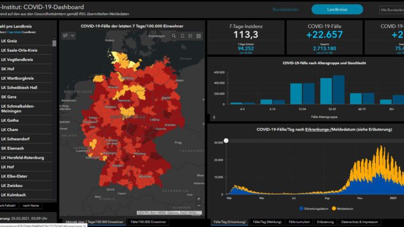Select SK Hof in the list
The image size is (404, 227).
[26, 69]
